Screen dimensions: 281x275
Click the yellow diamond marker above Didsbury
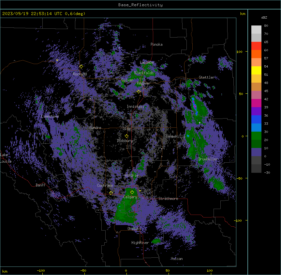tap(126, 136)
